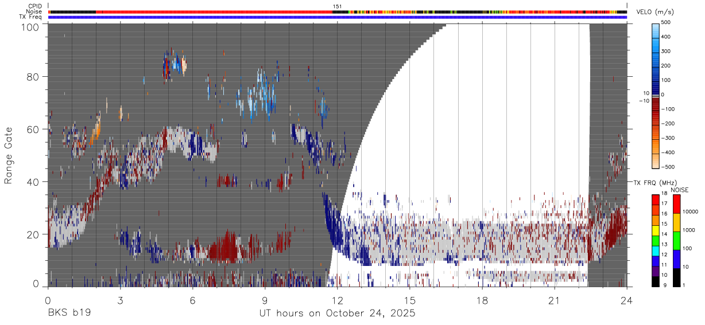
Task: Click y-axis tick label 20
Action: (34, 234)
